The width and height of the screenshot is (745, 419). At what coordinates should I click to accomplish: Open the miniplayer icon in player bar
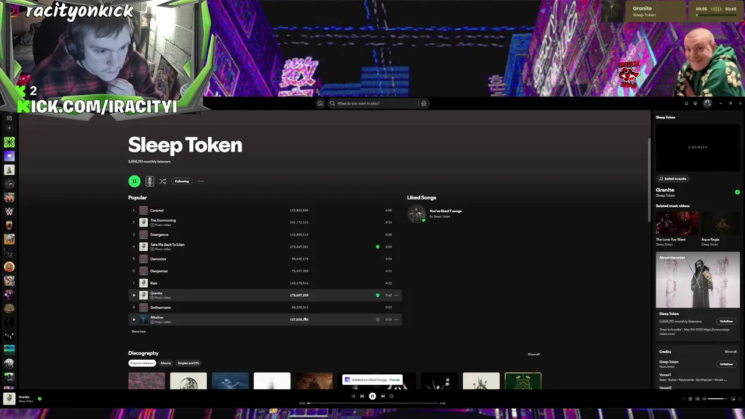tap(733, 399)
